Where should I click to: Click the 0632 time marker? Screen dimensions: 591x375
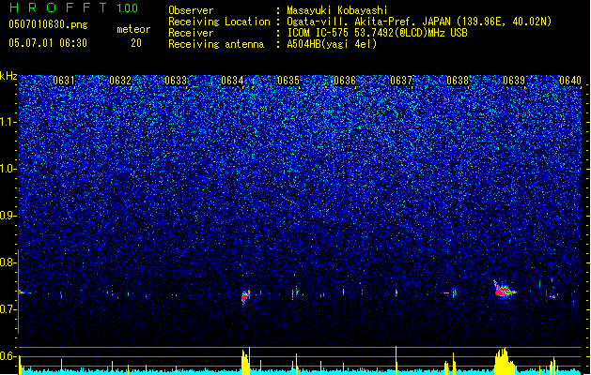[x=120, y=81]
